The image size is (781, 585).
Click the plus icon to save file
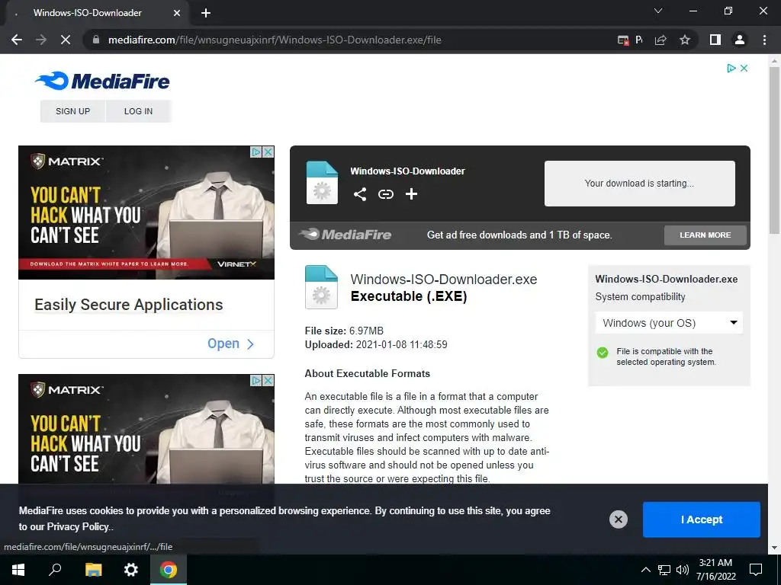point(411,194)
